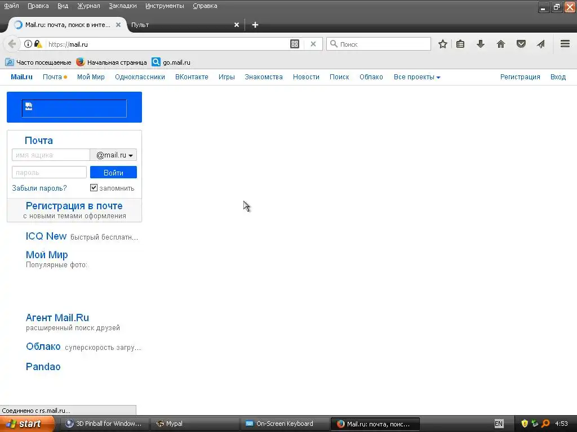577x432 pixels.
Task: Switch to 3D Pinball taskbar item
Action: point(104,424)
